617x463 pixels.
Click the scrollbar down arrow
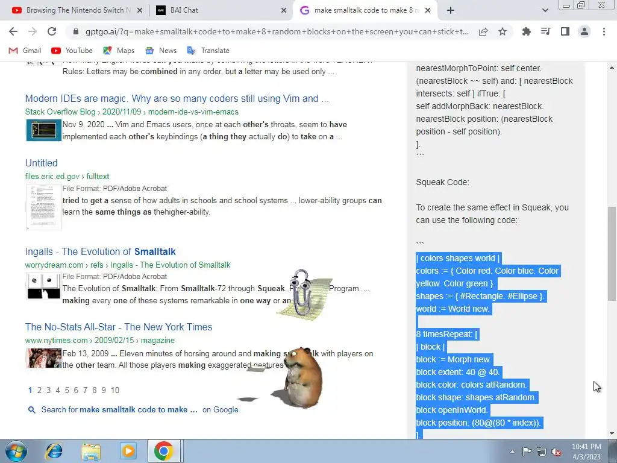click(x=612, y=433)
